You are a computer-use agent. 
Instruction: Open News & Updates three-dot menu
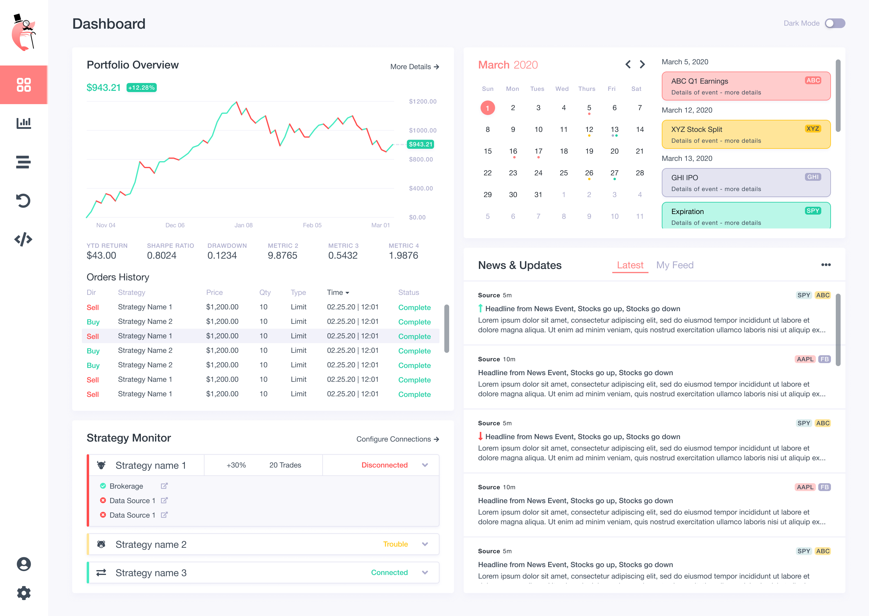826,265
